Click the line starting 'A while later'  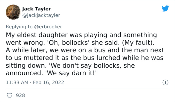pyautogui.click(x=85, y=50)
